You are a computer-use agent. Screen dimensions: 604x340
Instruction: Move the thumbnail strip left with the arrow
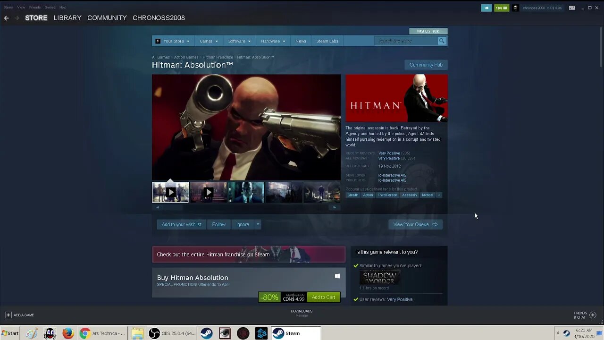point(158,207)
